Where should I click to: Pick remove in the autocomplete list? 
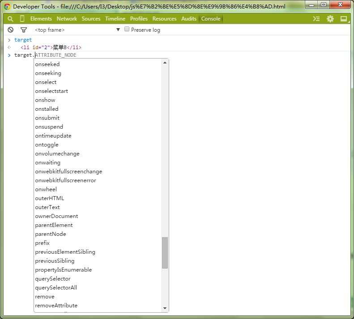45,297
